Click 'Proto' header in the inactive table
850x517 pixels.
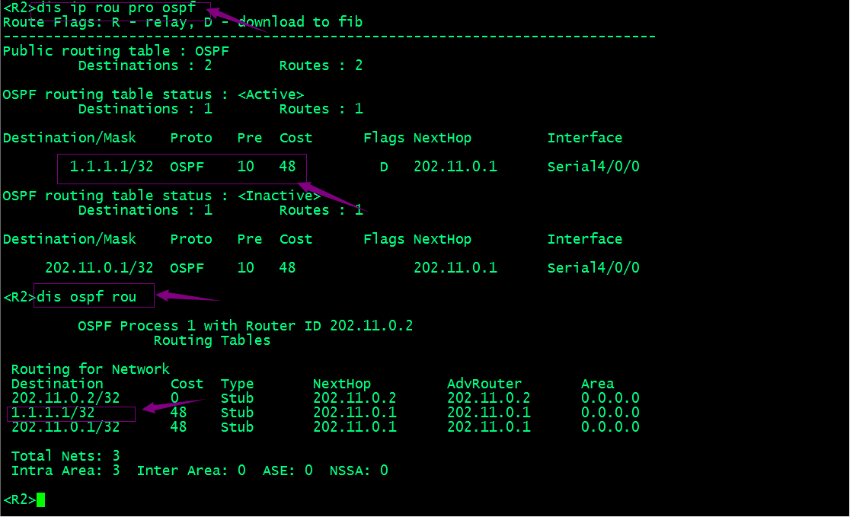191,239
